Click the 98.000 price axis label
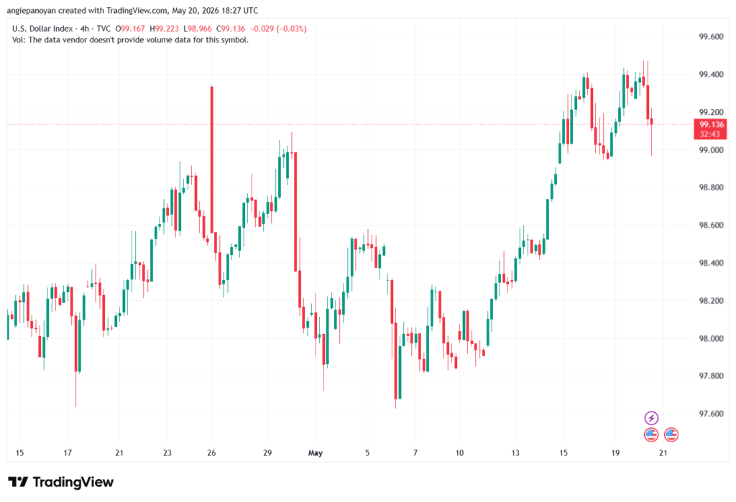 (x=711, y=339)
